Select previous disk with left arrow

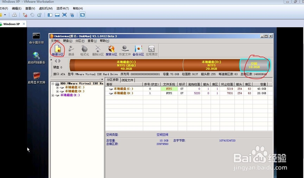click(x=56, y=61)
